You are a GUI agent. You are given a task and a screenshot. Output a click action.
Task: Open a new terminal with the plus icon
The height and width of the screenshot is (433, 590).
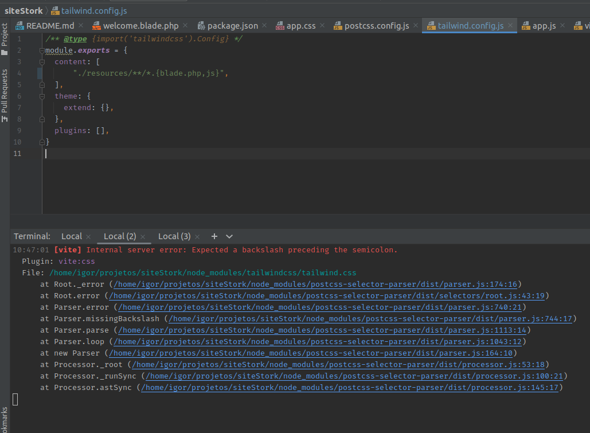pyautogui.click(x=214, y=236)
